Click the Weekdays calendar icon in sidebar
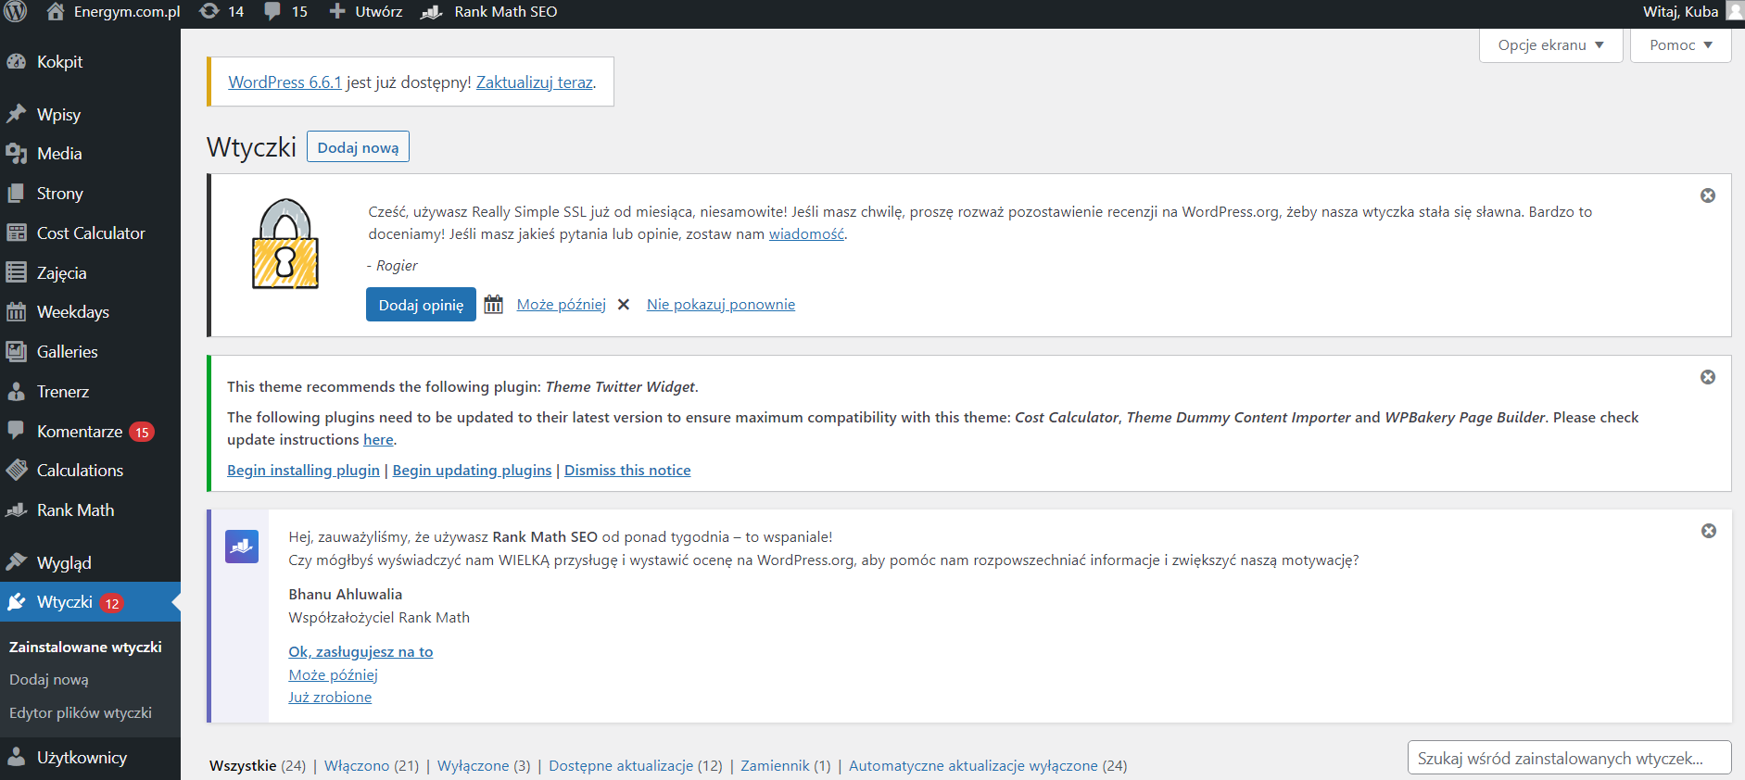Screen dimensions: 1745x780 point(16,312)
